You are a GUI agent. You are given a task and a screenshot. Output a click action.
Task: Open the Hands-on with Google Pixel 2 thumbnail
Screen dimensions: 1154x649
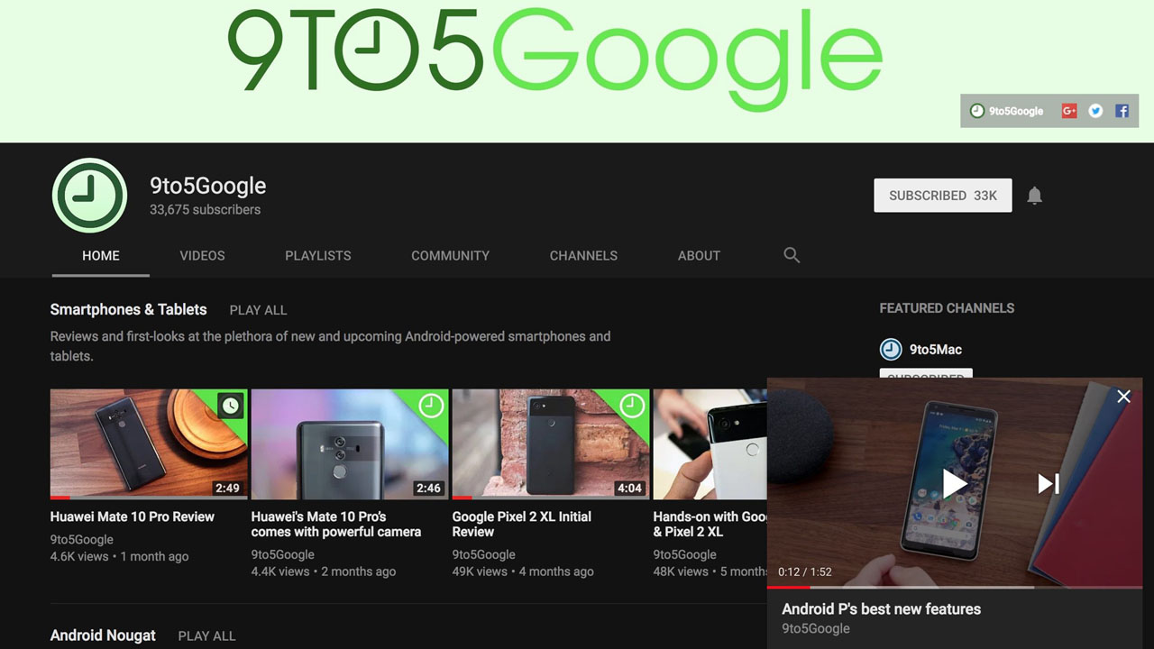710,444
